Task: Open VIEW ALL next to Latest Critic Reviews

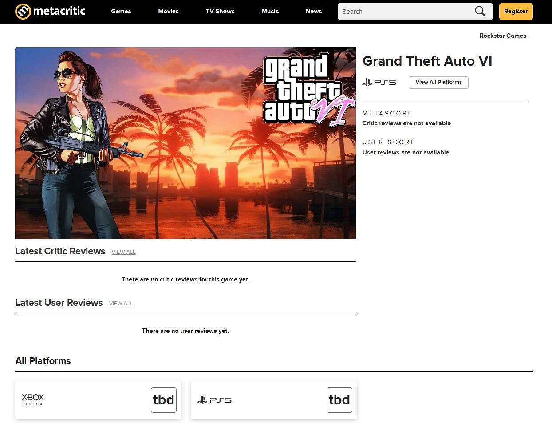Action: 123,252
